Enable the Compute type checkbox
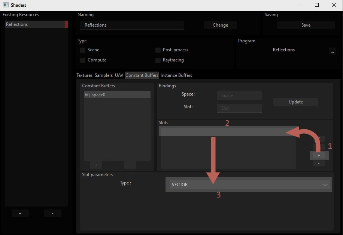This screenshot has height=235, width=343. click(x=83, y=60)
